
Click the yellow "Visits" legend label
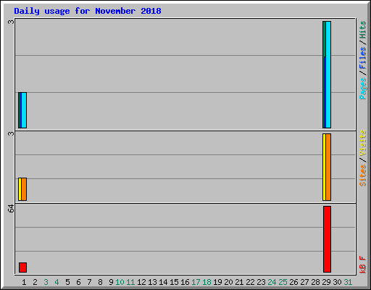(x=362, y=144)
